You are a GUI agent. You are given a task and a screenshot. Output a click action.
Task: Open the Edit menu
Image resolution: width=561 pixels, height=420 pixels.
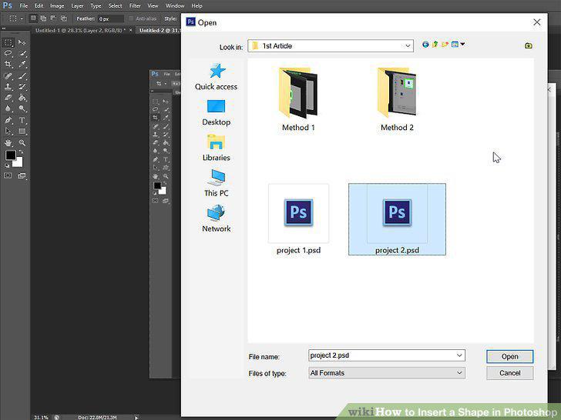pos(39,5)
